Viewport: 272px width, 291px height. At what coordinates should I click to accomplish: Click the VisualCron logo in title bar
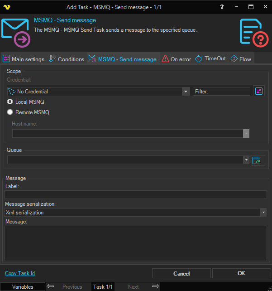tap(6, 7)
